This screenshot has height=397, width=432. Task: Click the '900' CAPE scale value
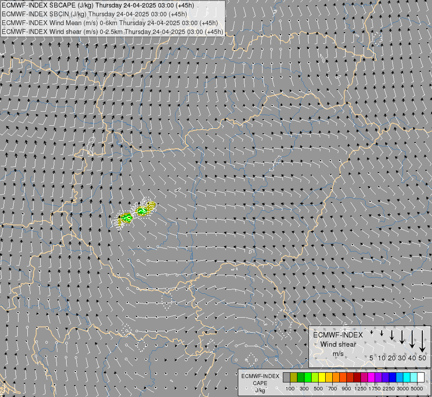(x=346, y=389)
